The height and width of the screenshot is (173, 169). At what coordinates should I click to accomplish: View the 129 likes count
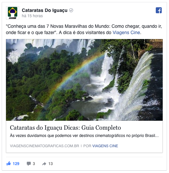(x=16, y=164)
